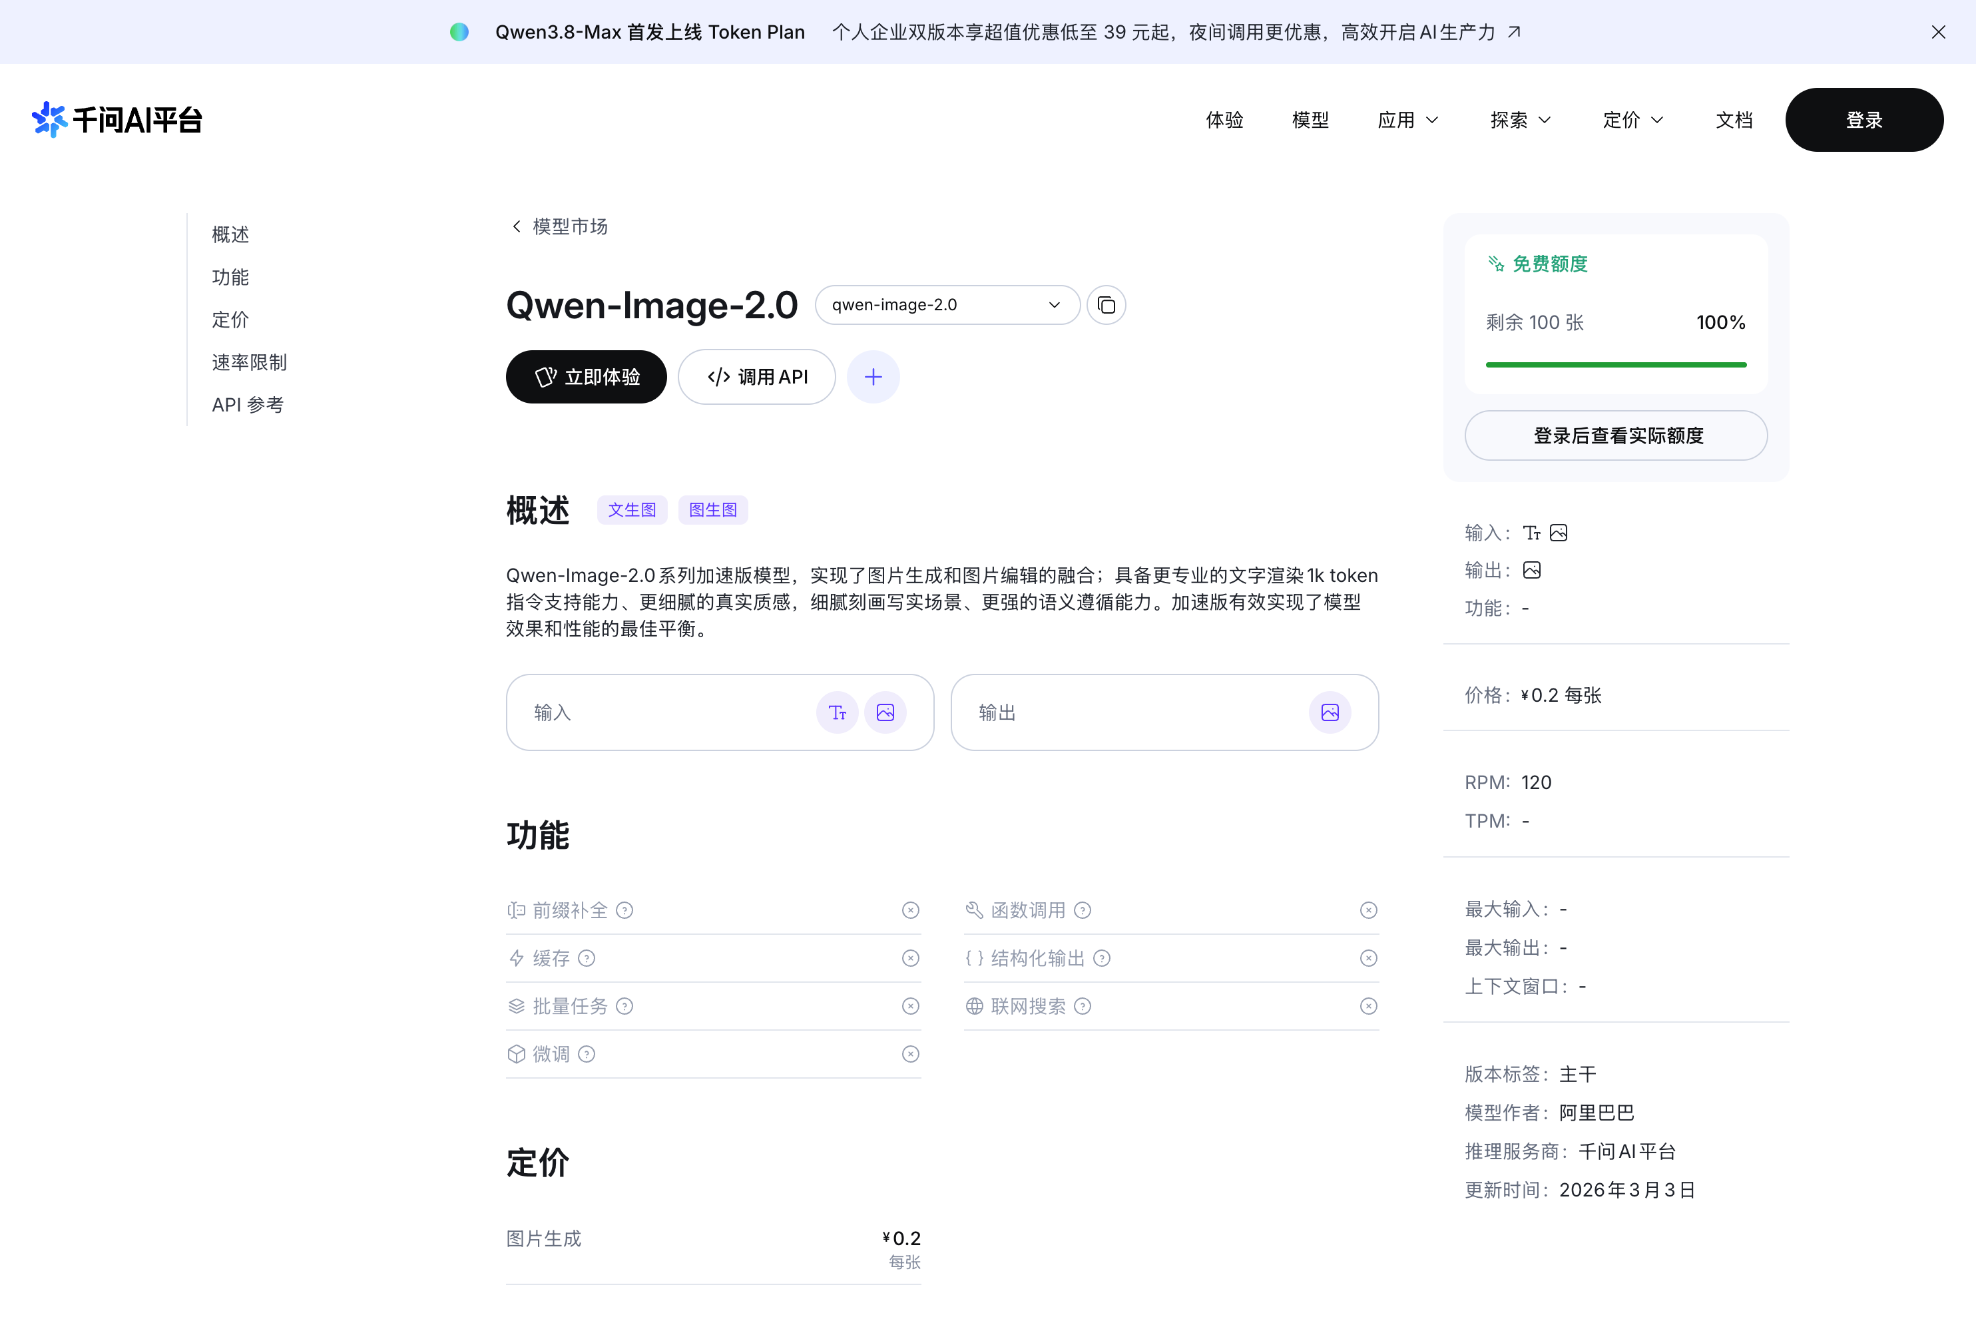This screenshot has height=1317, width=1976.
Task: Click the unsupported X icon for 前缀补全
Action: point(910,910)
